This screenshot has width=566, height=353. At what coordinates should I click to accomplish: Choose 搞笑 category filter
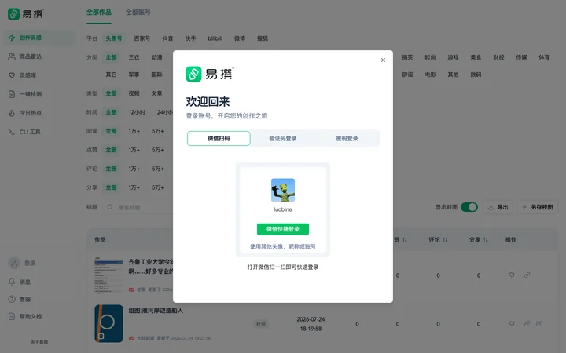pos(407,57)
